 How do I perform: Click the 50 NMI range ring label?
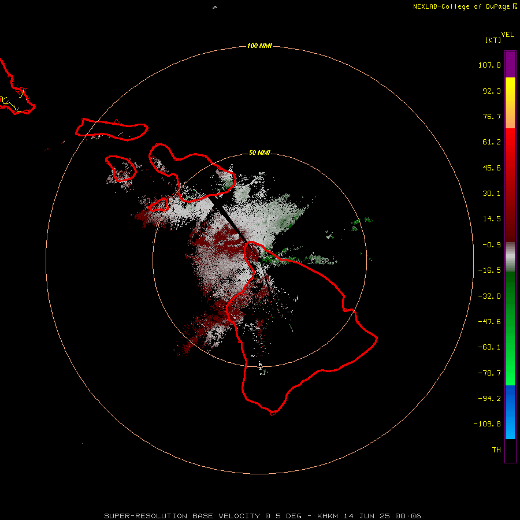pyautogui.click(x=259, y=153)
